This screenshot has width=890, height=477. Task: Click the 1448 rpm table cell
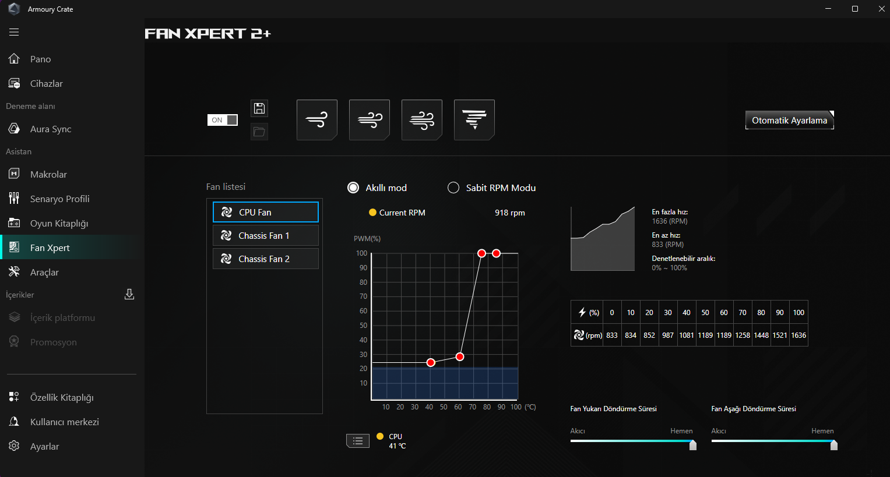pyautogui.click(x=761, y=335)
